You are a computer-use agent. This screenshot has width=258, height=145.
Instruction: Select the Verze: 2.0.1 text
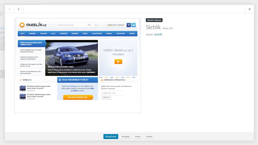tap(168, 28)
